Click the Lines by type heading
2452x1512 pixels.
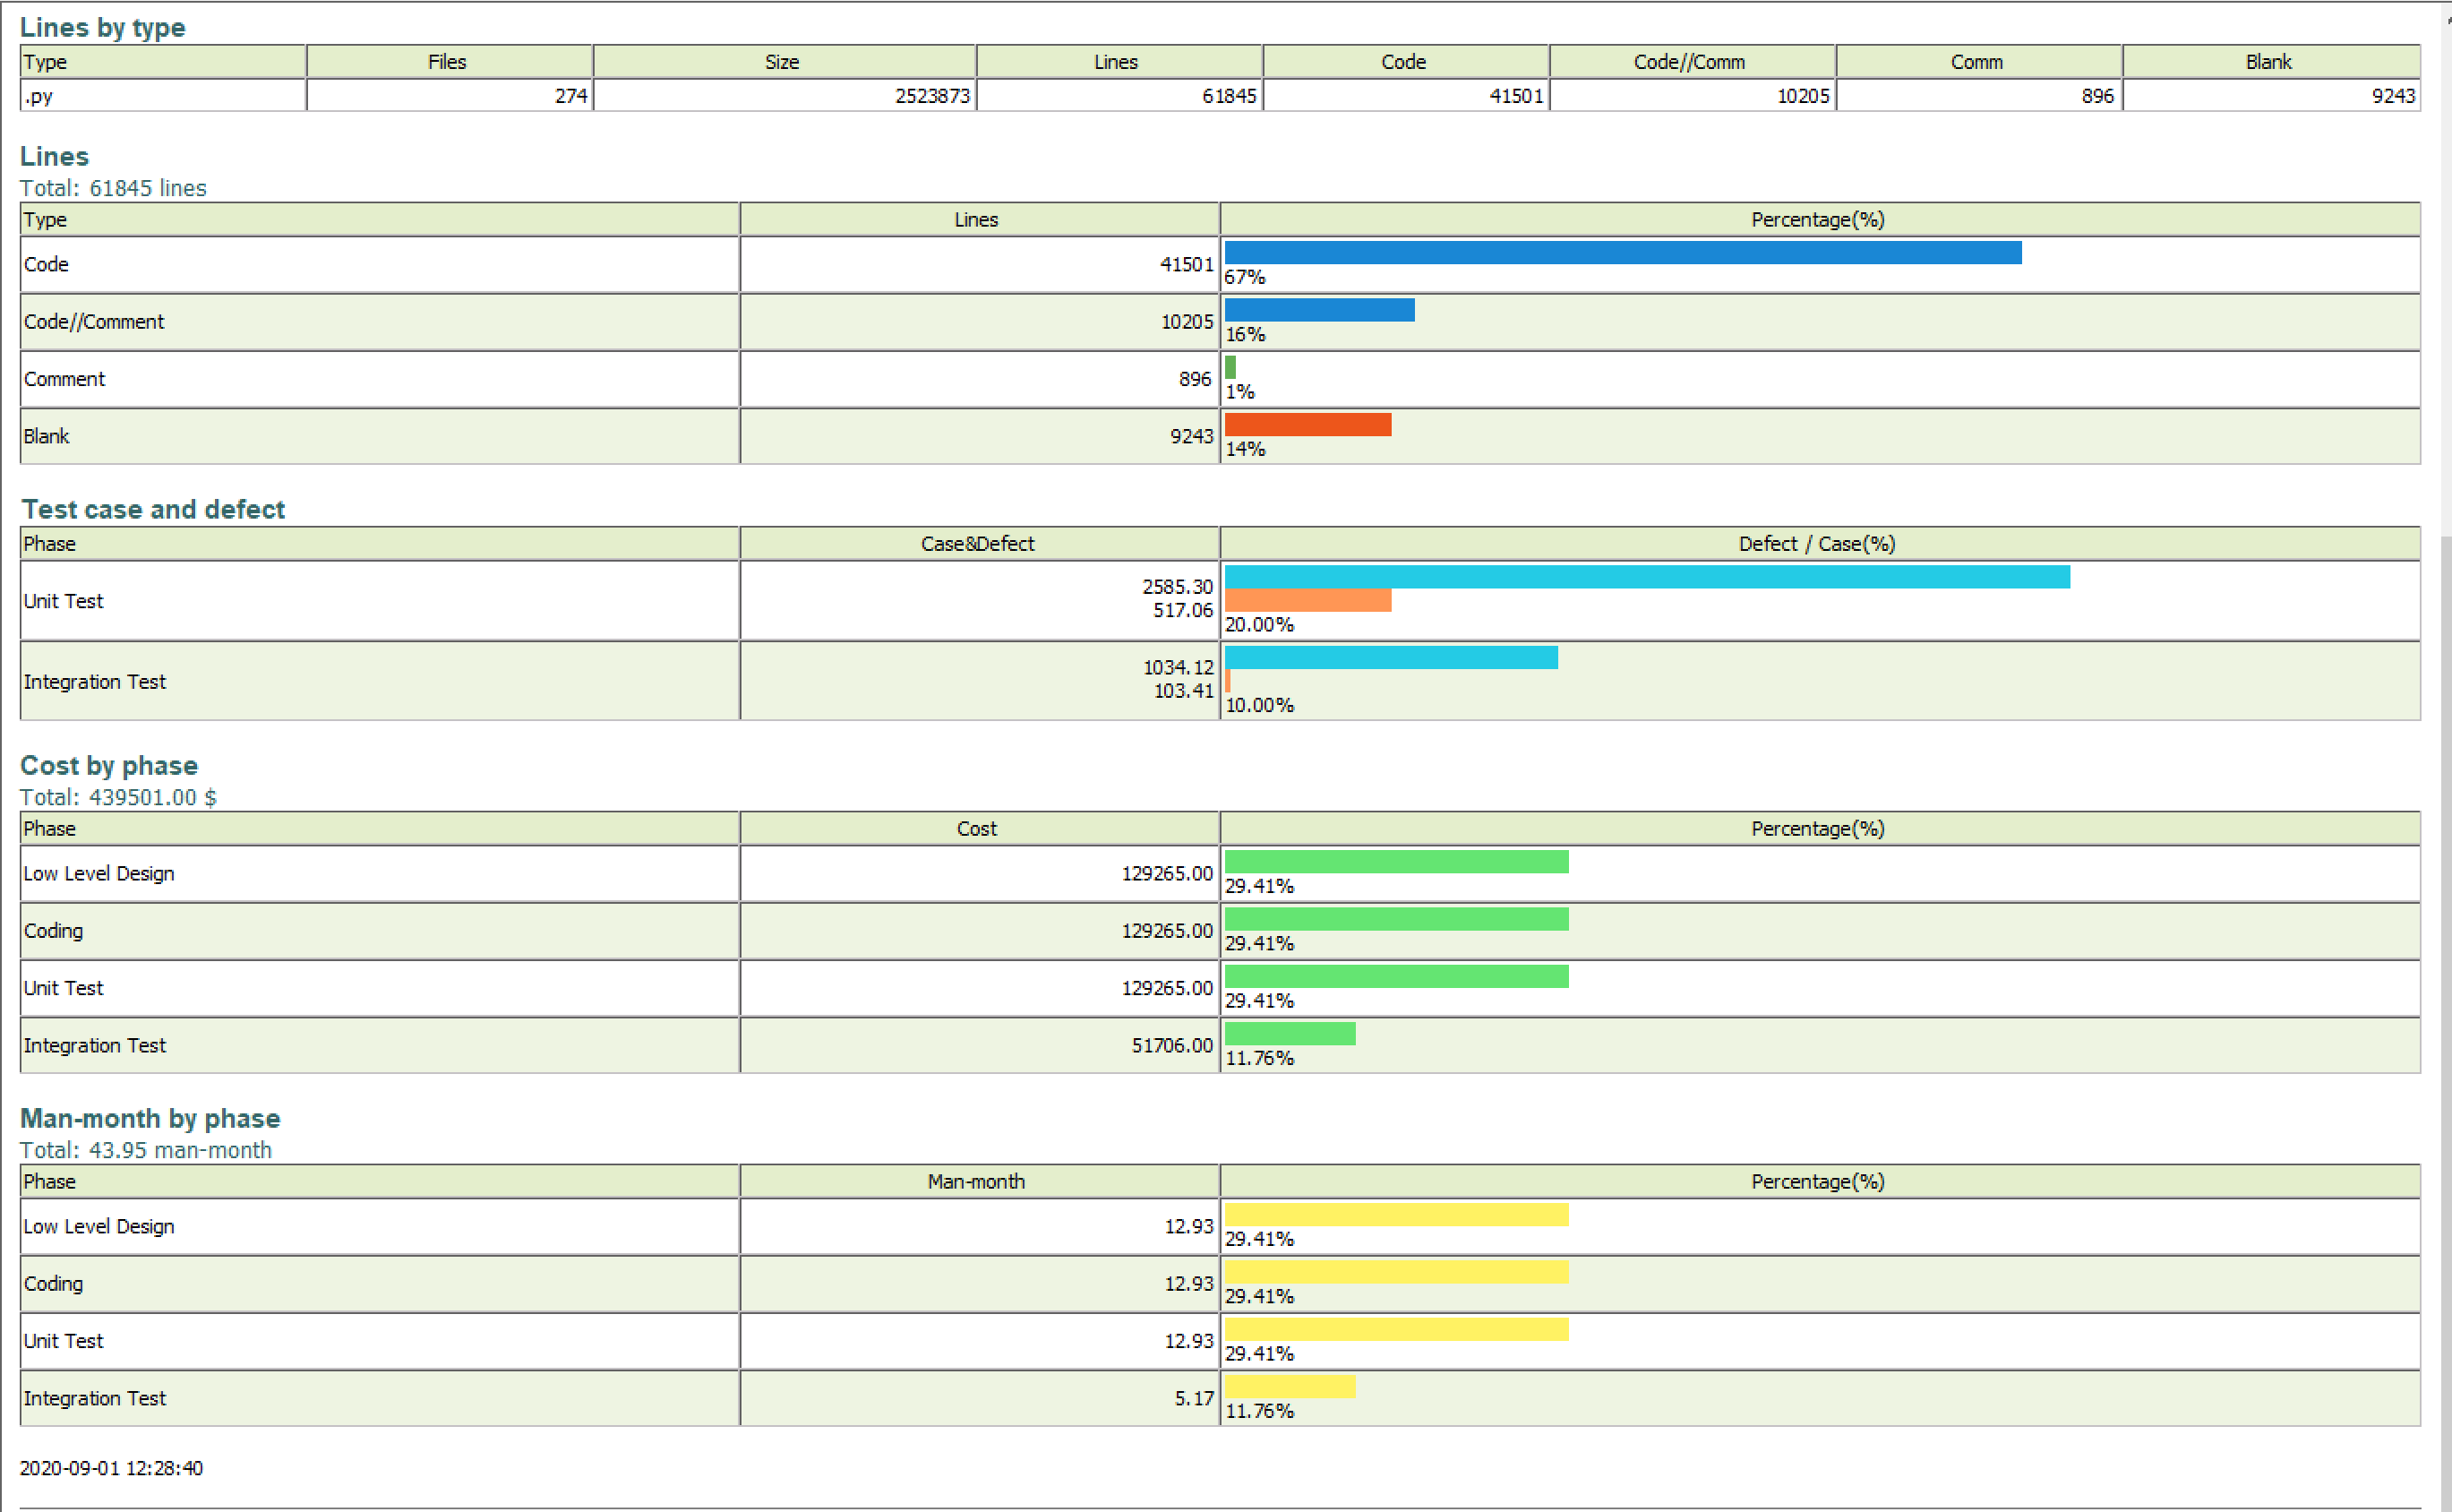coord(102,27)
